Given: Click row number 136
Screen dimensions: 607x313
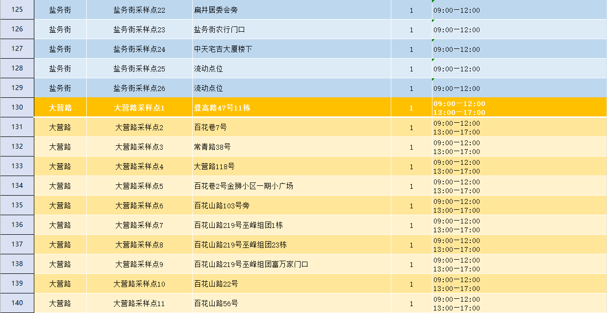Looking at the screenshot, I should click(x=17, y=225).
